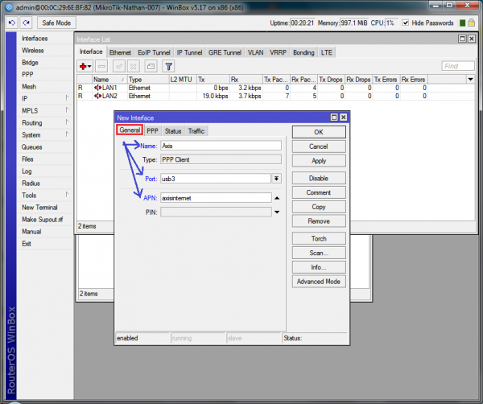The width and height of the screenshot is (483, 404).
Task: Click the Redo arrow icon
Action: [27, 23]
